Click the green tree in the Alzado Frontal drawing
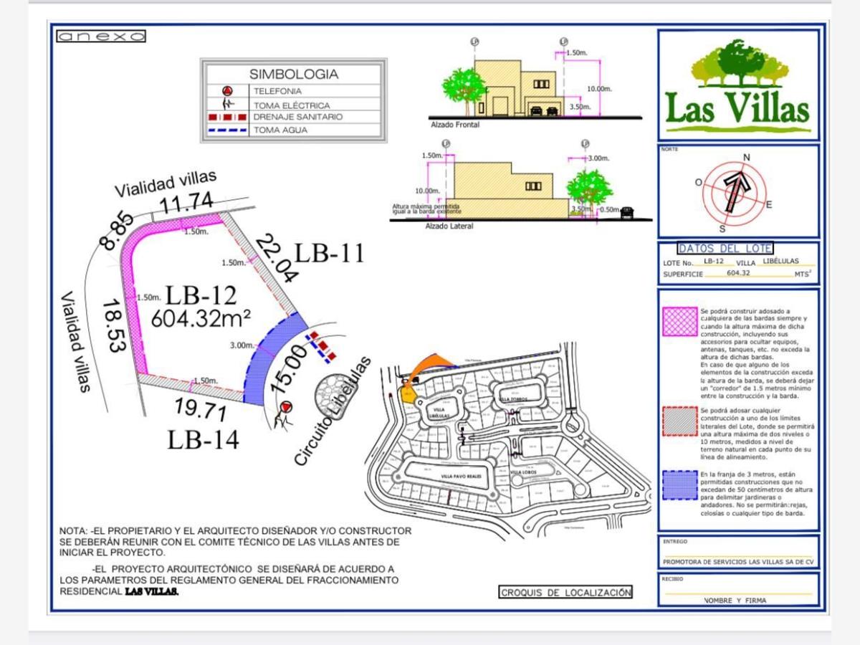Screen dimensions: 860x645 (x=464, y=90)
